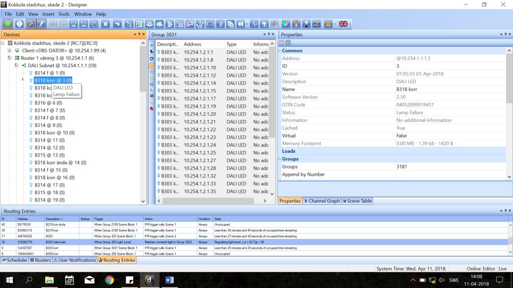Open the dropdown arrow beside the rewind icon
The width and height of the screenshot is (513, 288).
(x=247, y=24)
